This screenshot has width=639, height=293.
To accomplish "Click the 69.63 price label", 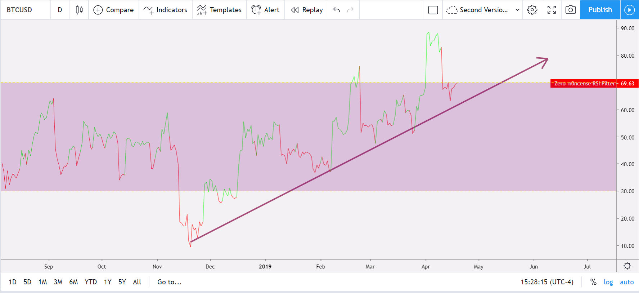I will pyautogui.click(x=627, y=84).
